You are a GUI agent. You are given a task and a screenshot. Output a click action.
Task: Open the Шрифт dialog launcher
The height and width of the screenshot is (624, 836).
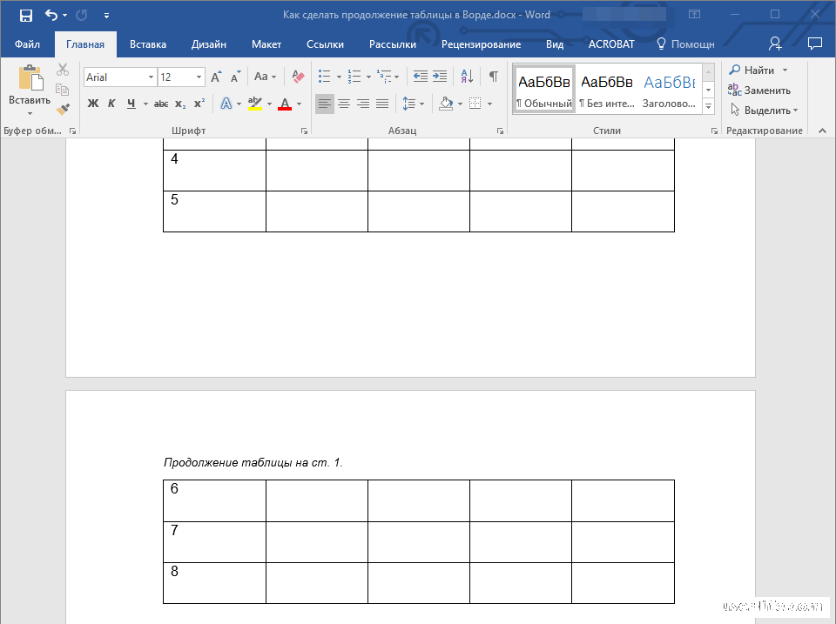[x=304, y=131]
